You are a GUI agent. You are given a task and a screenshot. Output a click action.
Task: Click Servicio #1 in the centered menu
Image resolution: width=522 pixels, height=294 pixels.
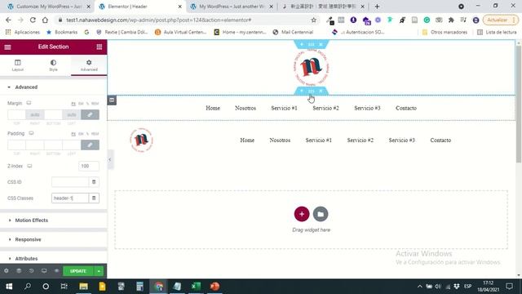pyautogui.click(x=284, y=108)
